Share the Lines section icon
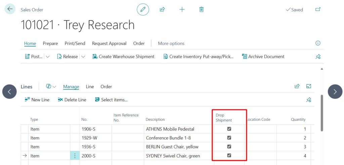Image resolution: width=344 pixels, height=165 pixels. click(297, 86)
